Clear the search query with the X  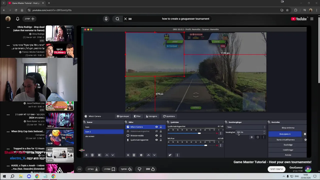(125, 19)
